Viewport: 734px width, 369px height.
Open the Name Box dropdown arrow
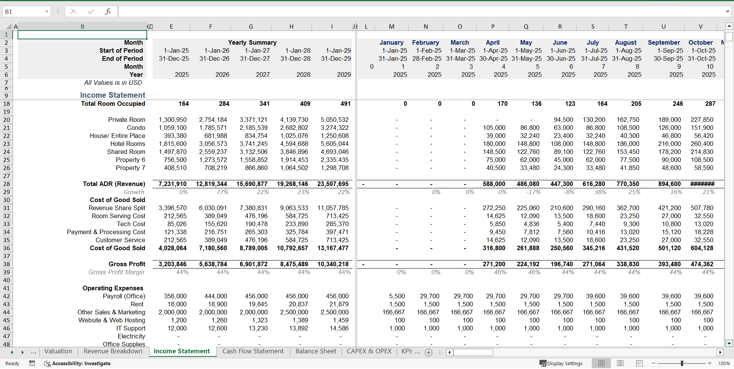(47, 11)
